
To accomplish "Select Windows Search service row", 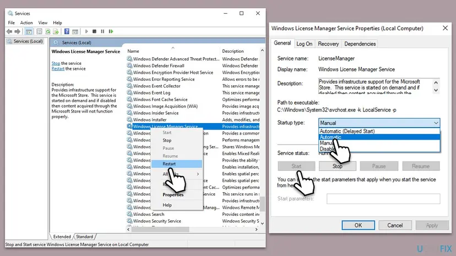I will click(193, 214).
